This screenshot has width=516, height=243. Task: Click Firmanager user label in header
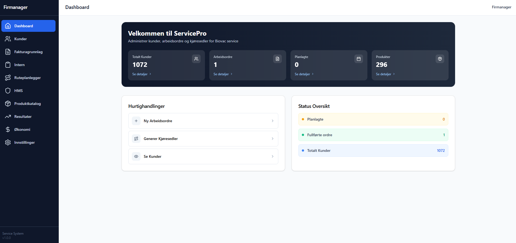tap(501, 7)
